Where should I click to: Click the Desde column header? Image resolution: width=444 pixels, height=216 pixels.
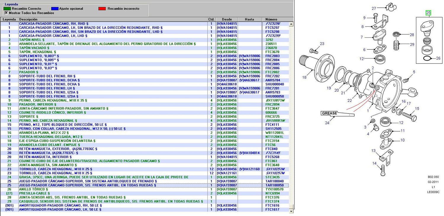[227, 19]
